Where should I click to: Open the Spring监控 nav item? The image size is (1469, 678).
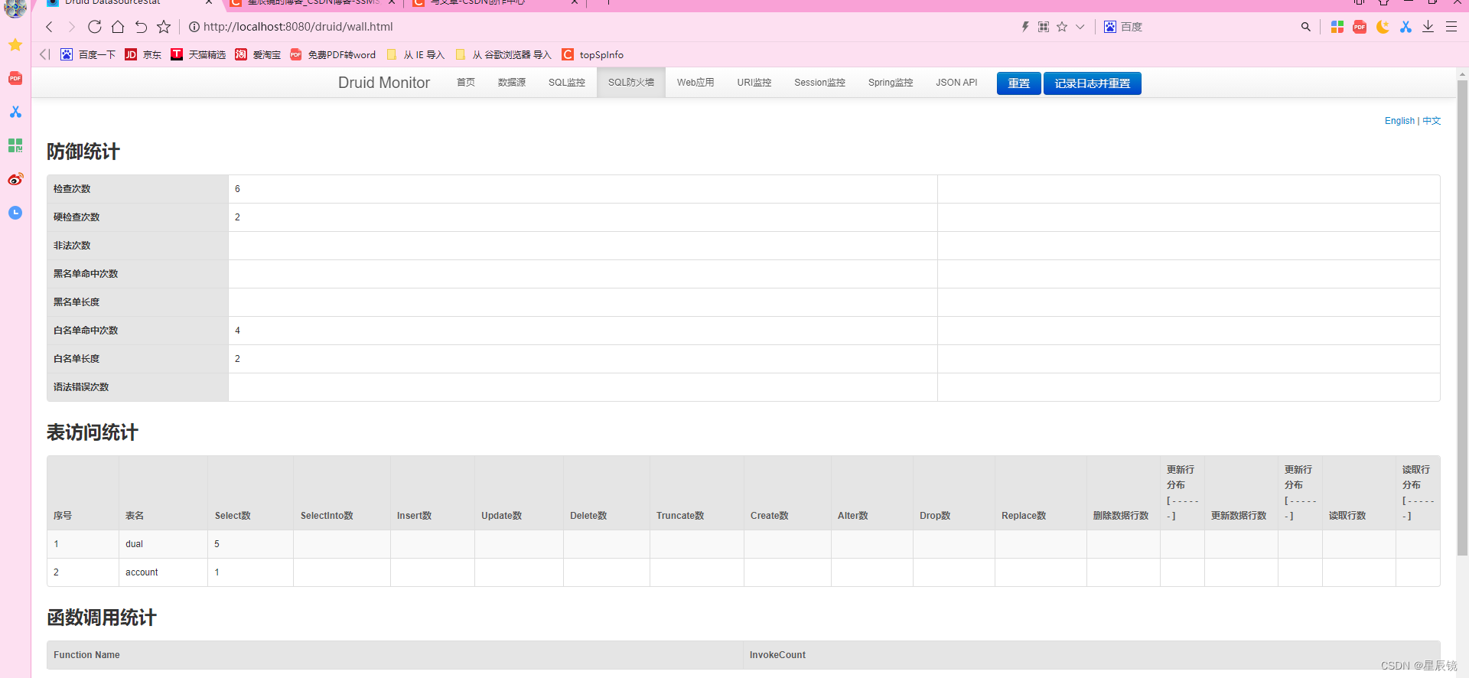pyautogui.click(x=891, y=83)
